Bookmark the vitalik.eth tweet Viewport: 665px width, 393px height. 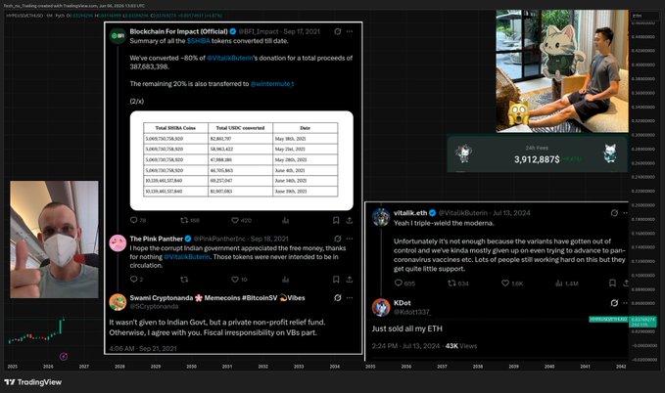(x=612, y=283)
